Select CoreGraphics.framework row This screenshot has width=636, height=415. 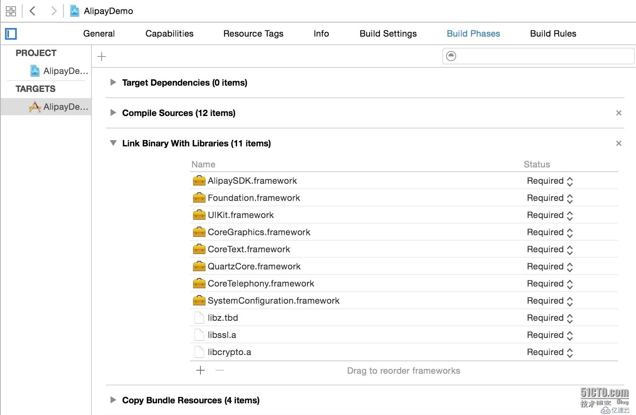(x=404, y=232)
